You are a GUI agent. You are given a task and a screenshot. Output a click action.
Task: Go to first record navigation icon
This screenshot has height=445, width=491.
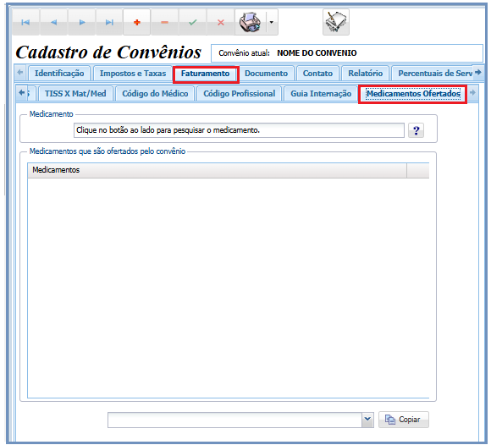25,22
